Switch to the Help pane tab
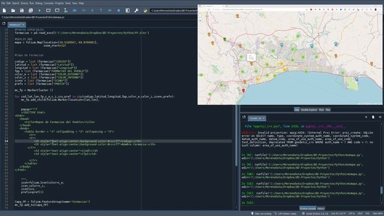This screenshot has height=216, width=384. point(296,110)
